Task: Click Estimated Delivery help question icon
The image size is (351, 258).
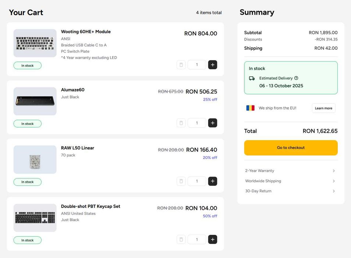Action: pyautogui.click(x=296, y=78)
